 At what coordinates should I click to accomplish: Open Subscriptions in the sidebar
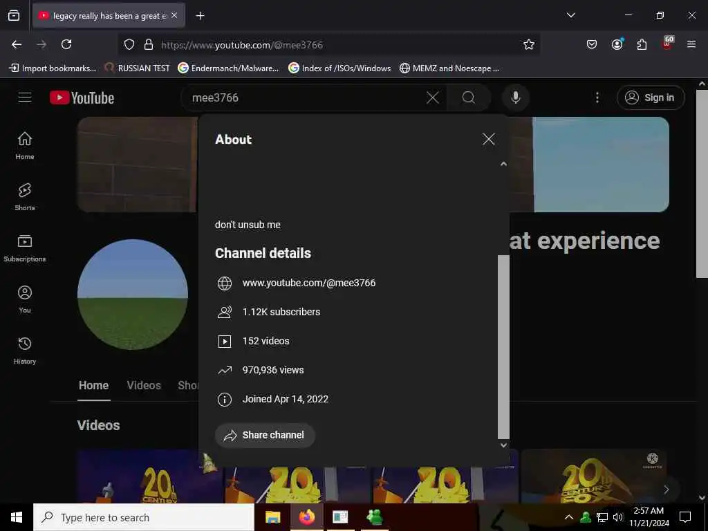point(25,248)
